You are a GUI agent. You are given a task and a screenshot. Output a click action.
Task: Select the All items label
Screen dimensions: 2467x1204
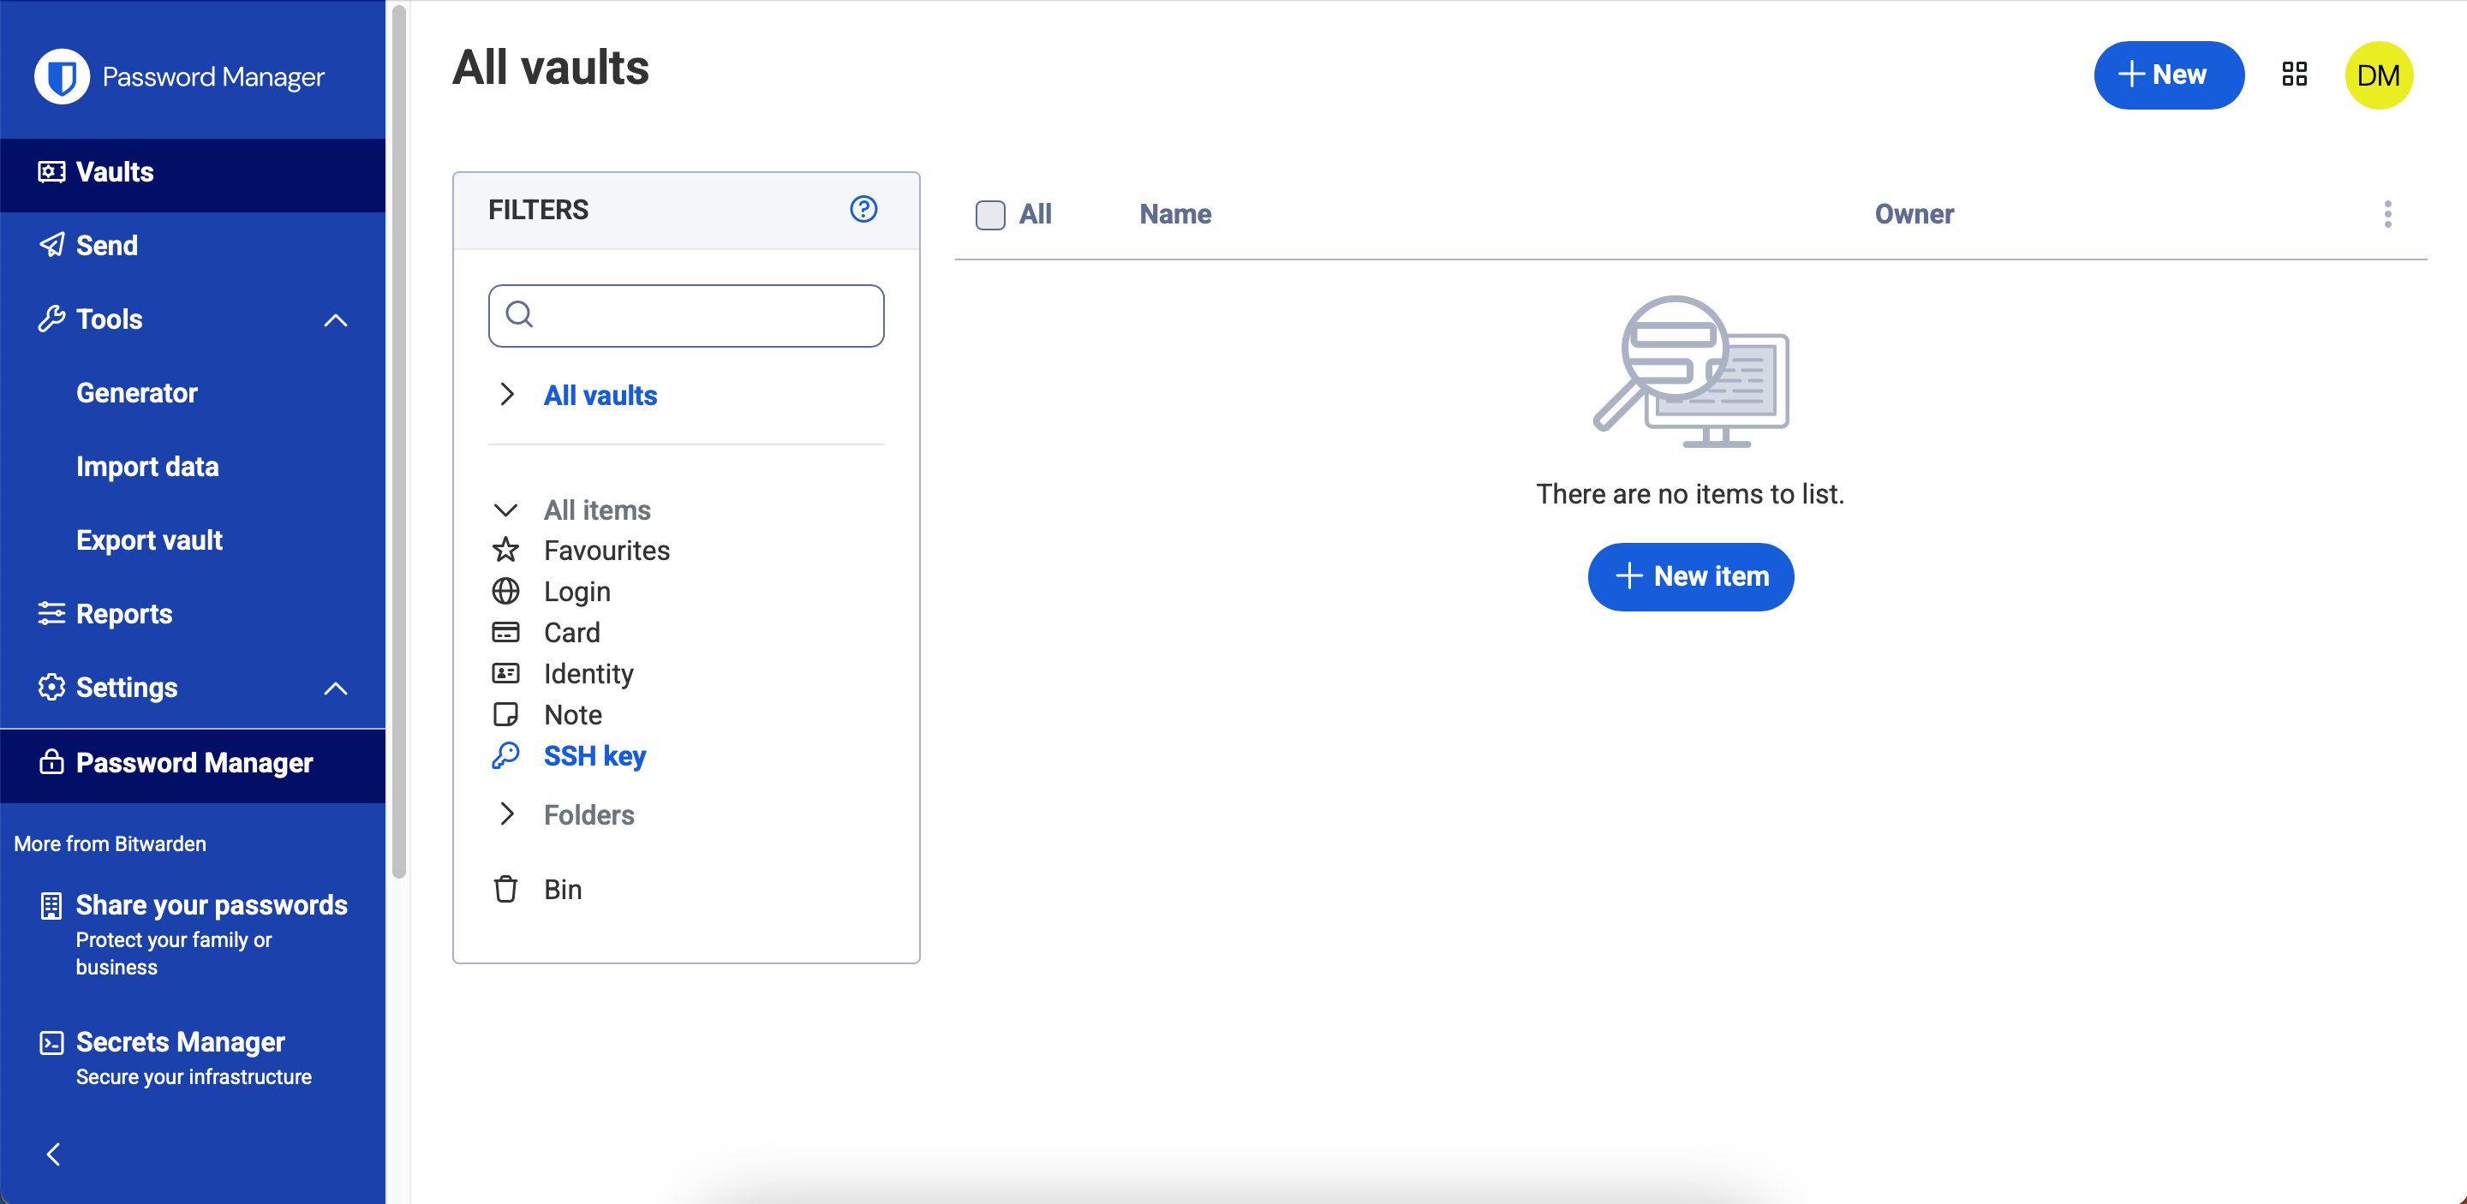[597, 510]
